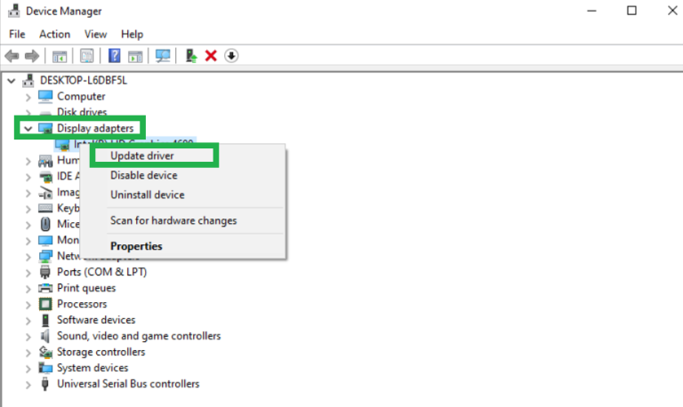Click the Back arrow toolbar icon
Viewport: 683px width, 407px height.
point(12,56)
